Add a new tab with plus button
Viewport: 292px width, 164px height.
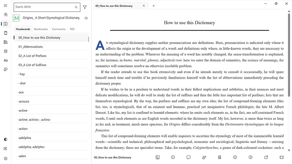pyautogui.click(x=154, y=6)
